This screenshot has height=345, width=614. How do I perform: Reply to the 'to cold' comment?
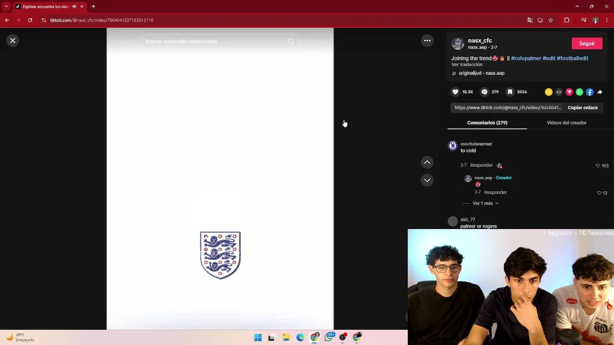[481, 165]
